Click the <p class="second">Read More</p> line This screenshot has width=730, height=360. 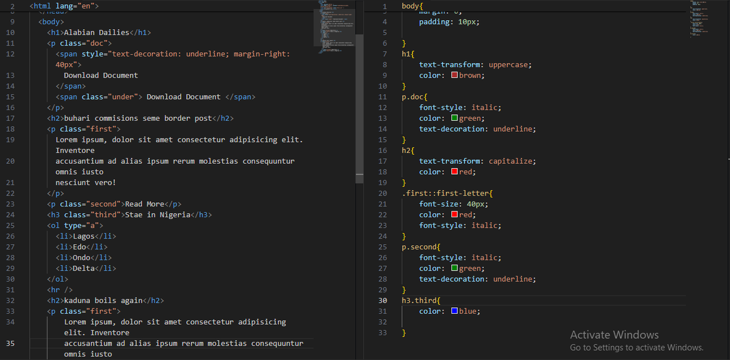(114, 204)
